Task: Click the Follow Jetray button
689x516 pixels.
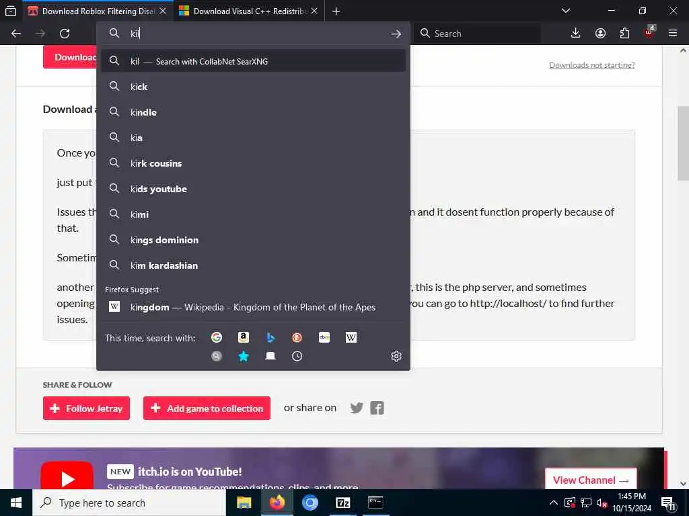Action: pyautogui.click(x=87, y=408)
